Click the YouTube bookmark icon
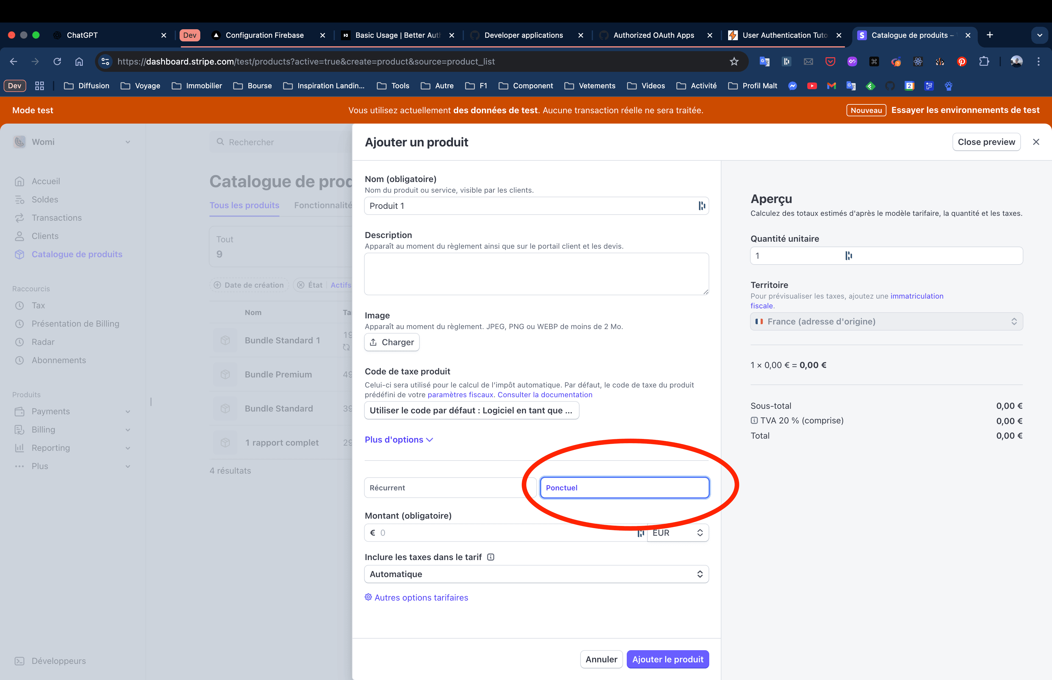This screenshot has height=680, width=1052. click(x=812, y=86)
